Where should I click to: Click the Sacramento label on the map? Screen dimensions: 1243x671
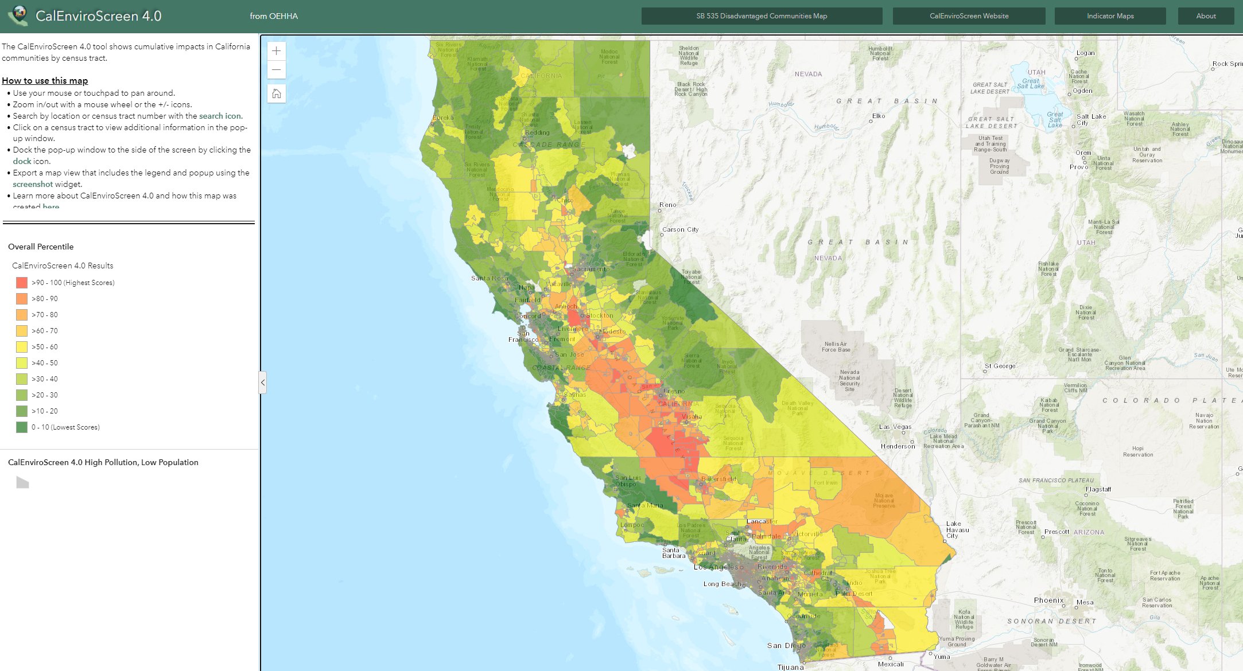tap(591, 269)
